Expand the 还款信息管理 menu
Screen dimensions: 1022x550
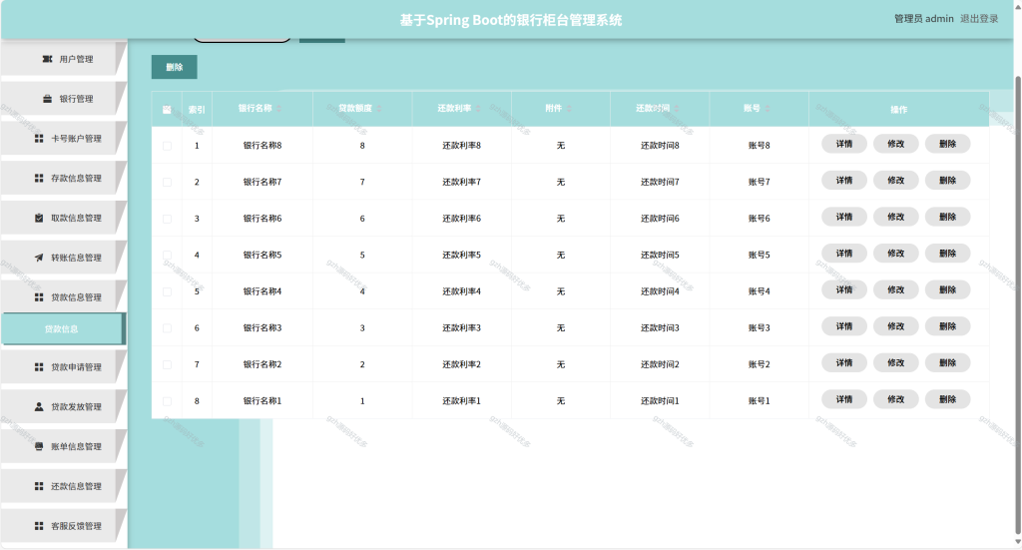[63, 487]
